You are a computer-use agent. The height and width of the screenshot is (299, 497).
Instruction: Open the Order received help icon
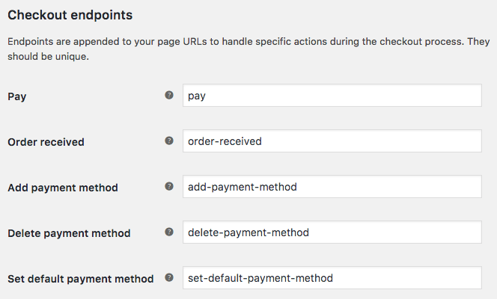point(169,141)
